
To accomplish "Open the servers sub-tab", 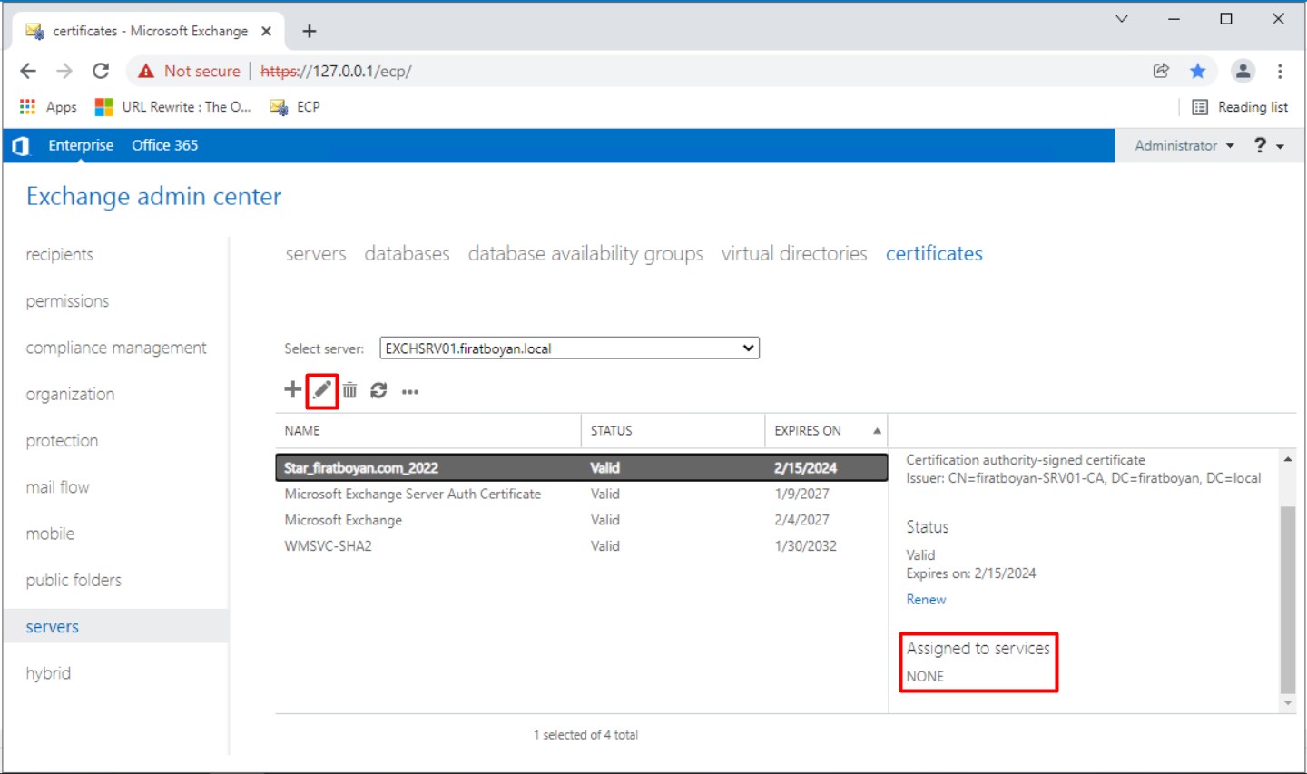I will [316, 254].
